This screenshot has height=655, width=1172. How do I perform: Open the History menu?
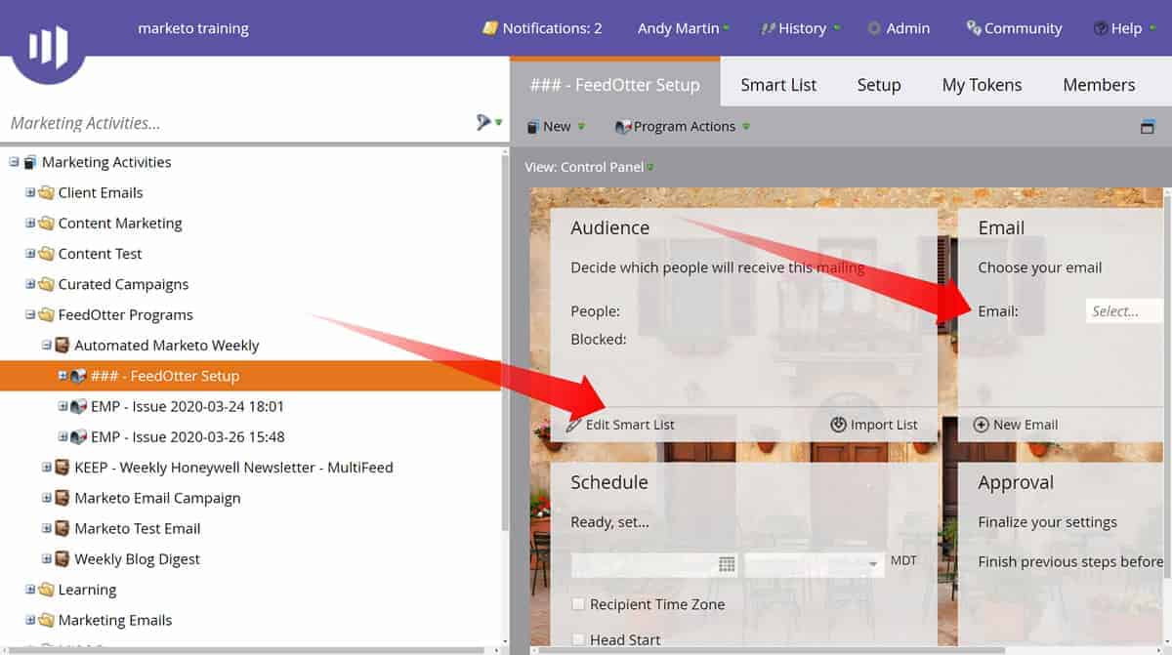tap(801, 28)
